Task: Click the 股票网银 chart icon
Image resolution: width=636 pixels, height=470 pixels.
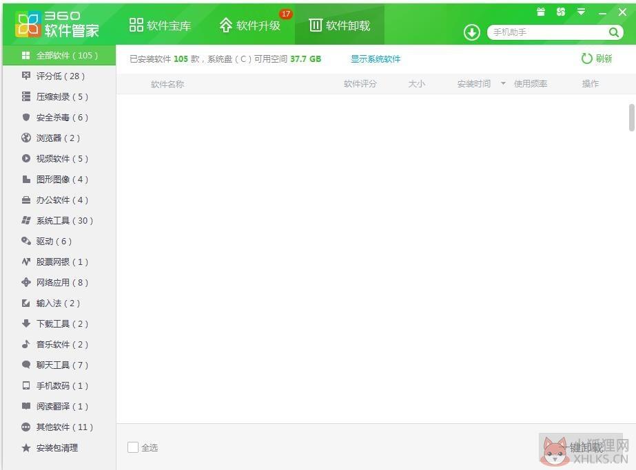Action: pos(26,261)
